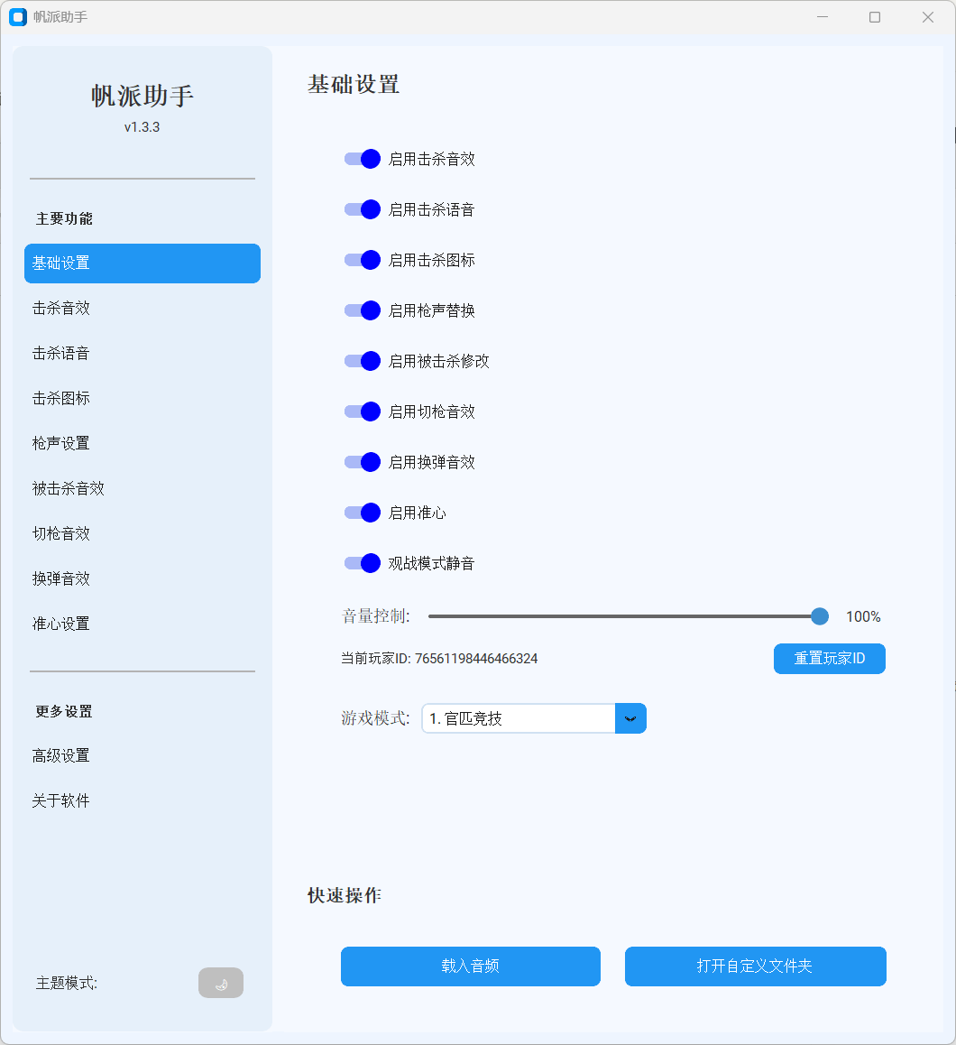Open 高级设置 from sidebar
The width and height of the screenshot is (956, 1045).
pos(60,755)
